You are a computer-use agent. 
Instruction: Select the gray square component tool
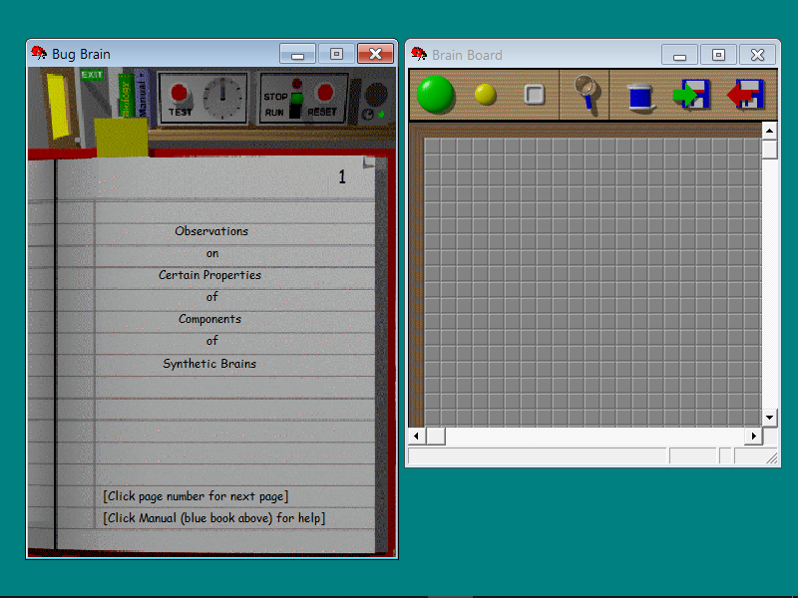[x=534, y=95]
